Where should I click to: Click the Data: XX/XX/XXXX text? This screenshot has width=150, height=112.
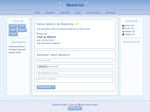click(46, 40)
